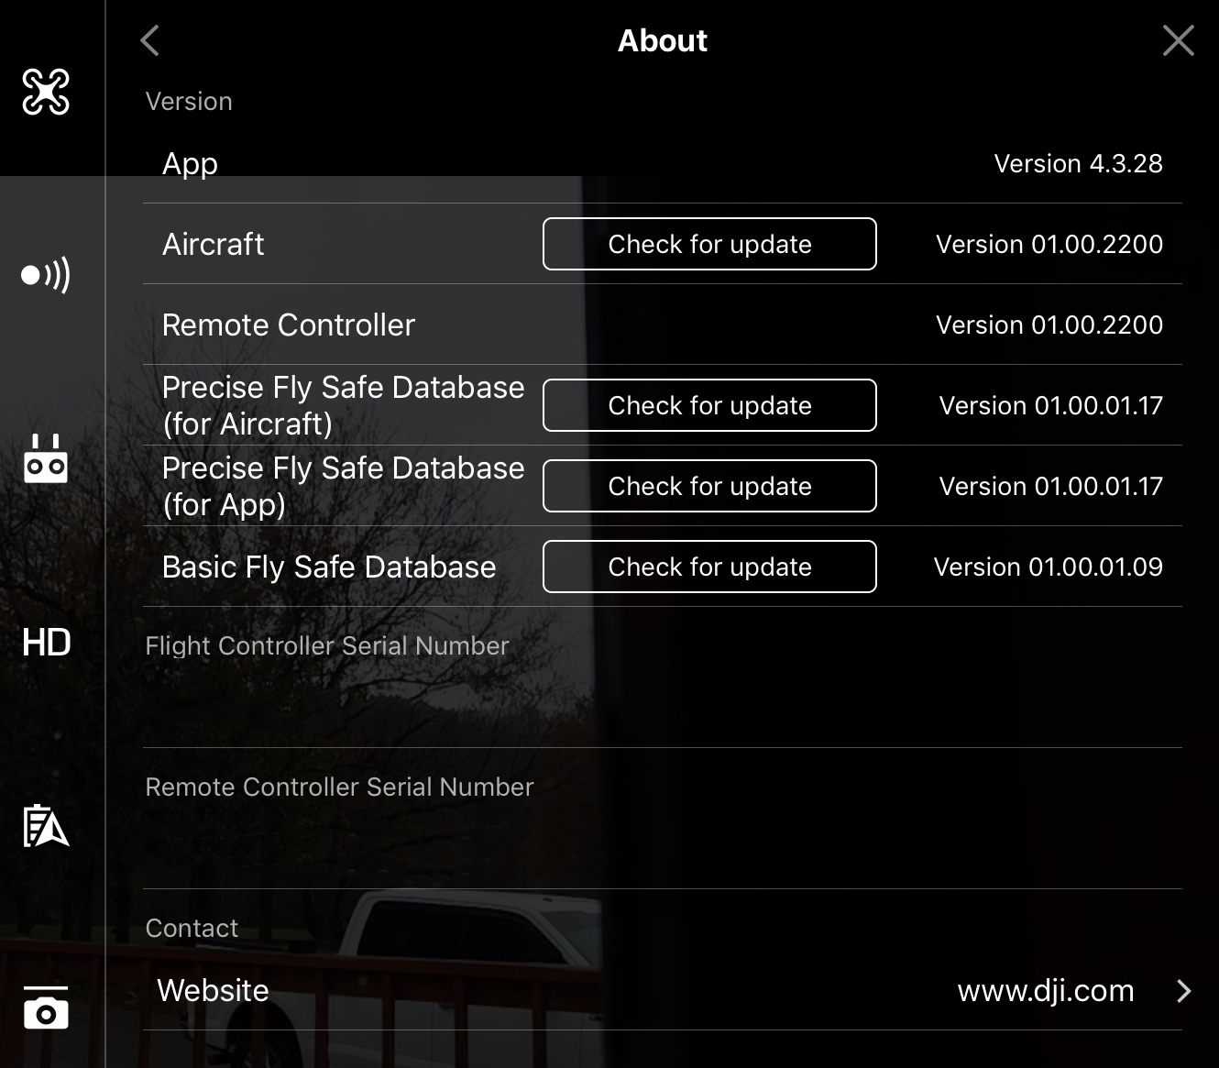Open the www.dji.com website link
Screen dimensions: 1219x1068
(1046, 991)
